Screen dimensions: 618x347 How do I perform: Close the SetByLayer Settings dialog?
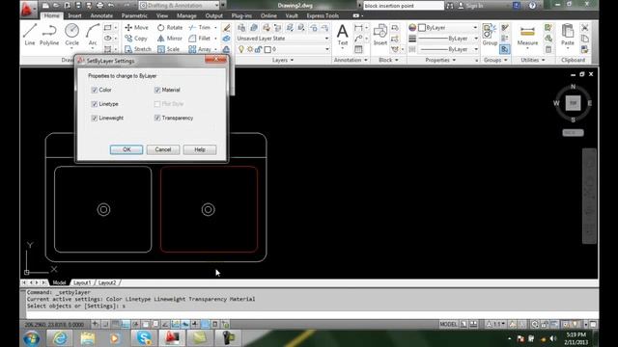coord(215,60)
